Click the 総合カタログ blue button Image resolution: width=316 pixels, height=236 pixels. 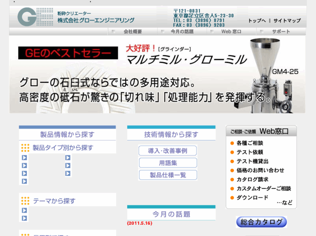pos(261,222)
